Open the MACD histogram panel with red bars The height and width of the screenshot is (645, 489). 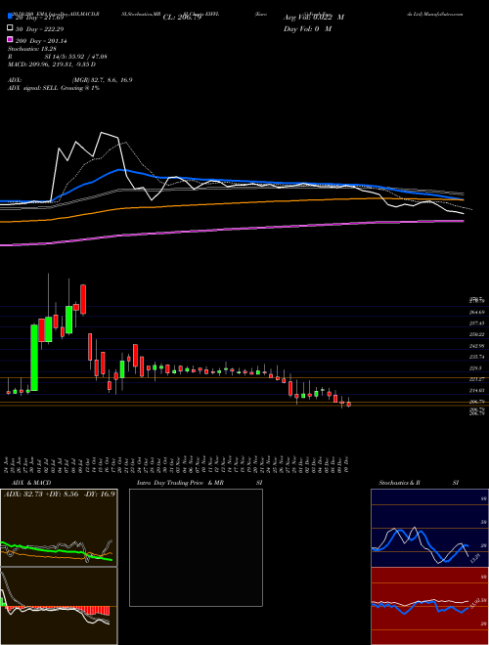59,606
